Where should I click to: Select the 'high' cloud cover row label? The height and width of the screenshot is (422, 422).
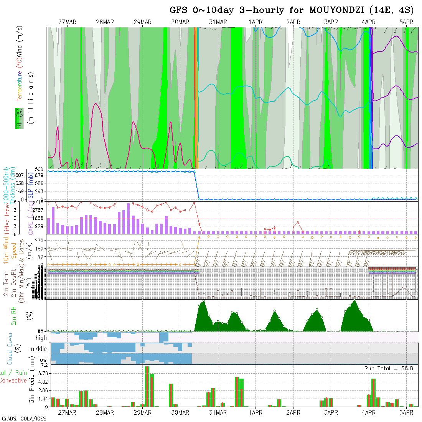[x=41, y=338]
